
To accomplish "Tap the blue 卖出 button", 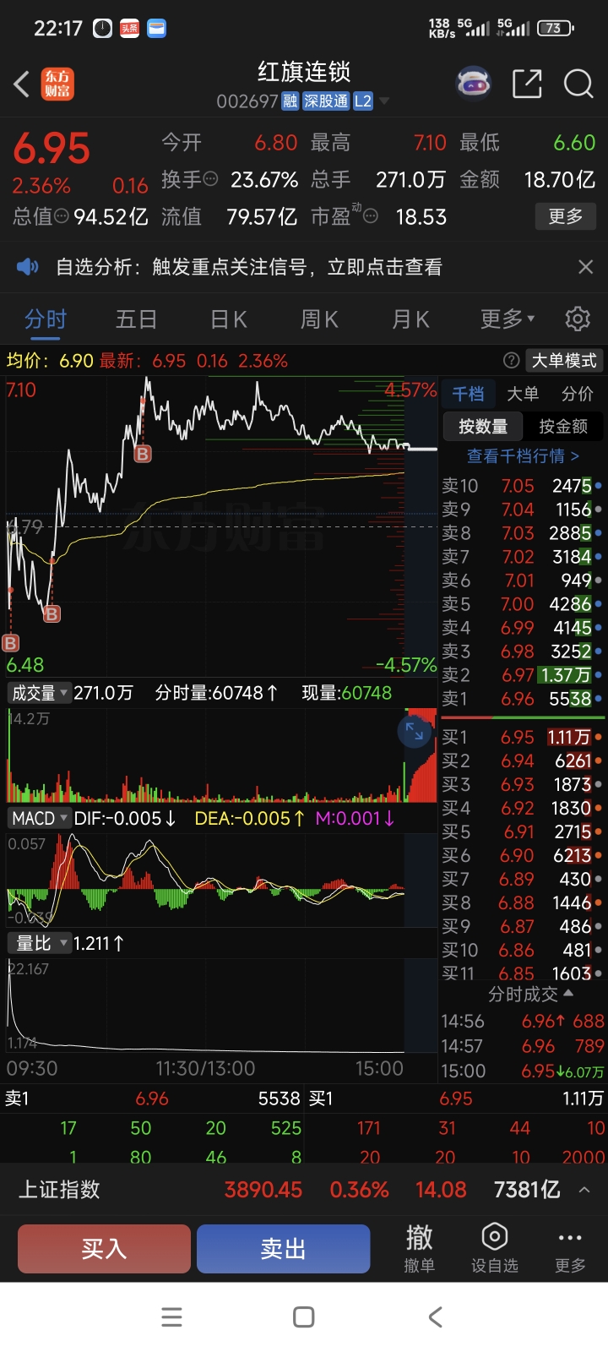I will [284, 1248].
